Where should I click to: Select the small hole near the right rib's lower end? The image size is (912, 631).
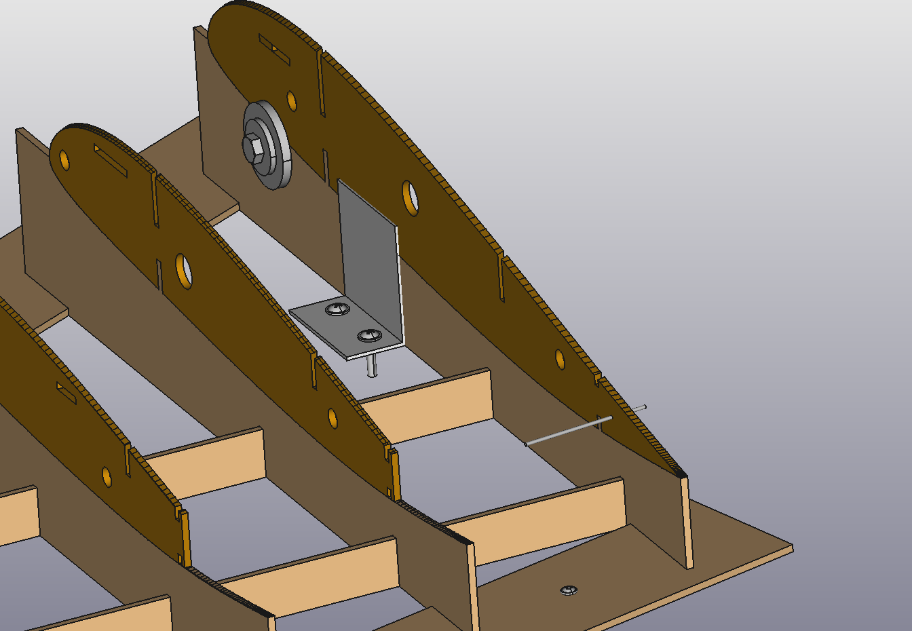tap(560, 359)
